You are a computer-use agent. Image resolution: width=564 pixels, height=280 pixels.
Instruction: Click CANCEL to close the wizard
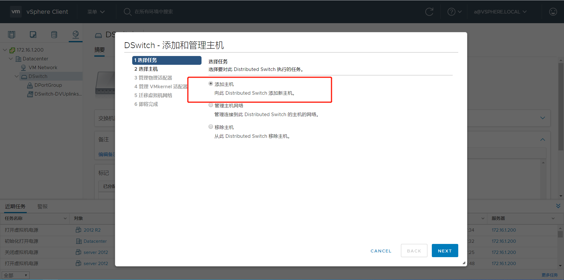tap(381, 251)
